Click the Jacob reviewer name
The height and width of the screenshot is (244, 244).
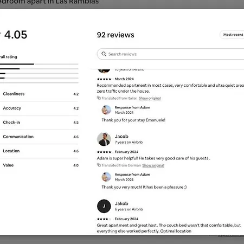(121, 137)
